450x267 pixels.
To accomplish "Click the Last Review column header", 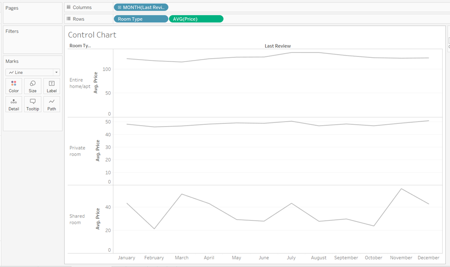I will pyautogui.click(x=277, y=46).
